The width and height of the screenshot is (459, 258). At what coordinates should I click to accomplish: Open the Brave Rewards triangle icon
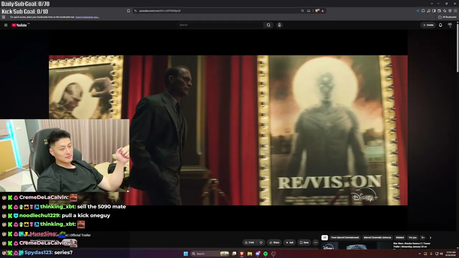click(x=322, y=11)
